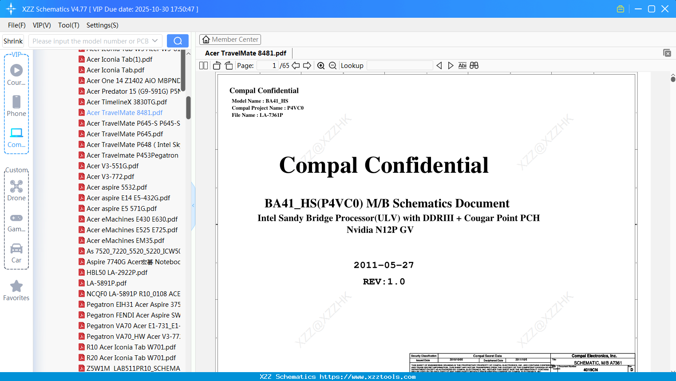Collapse the file list panel handle
The width and height of the screenshot is (676, 381).
(193, 206)
